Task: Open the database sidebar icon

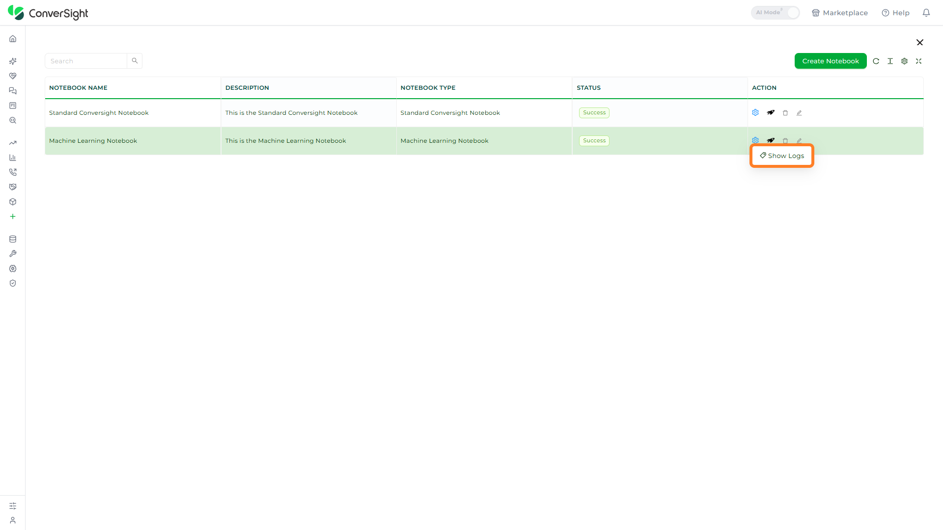Action: (13, 239)
